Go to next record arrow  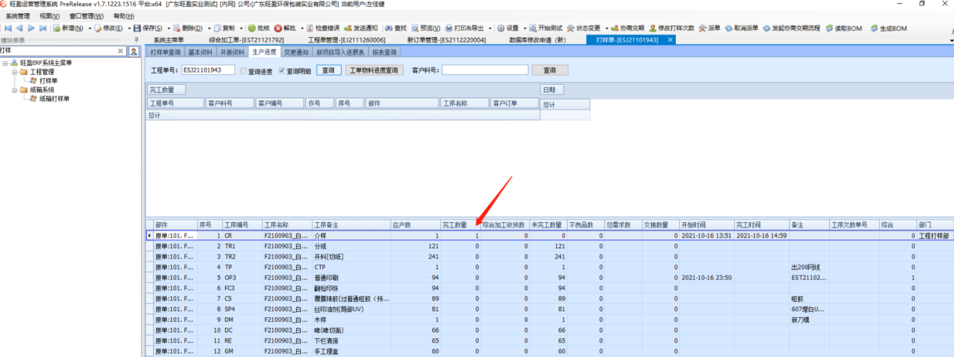pos(31,29)
